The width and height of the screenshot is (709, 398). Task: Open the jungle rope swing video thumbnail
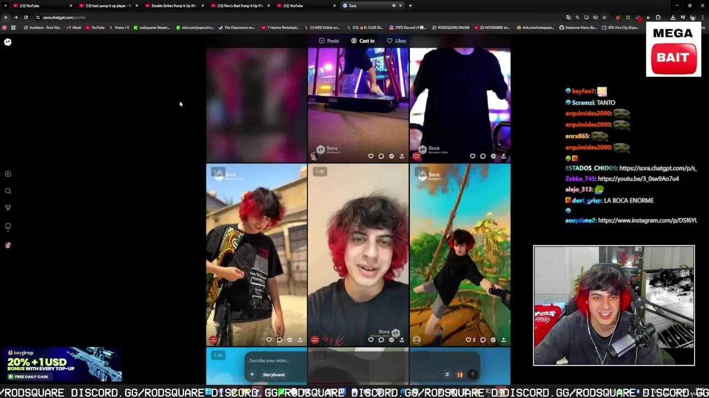460,255
